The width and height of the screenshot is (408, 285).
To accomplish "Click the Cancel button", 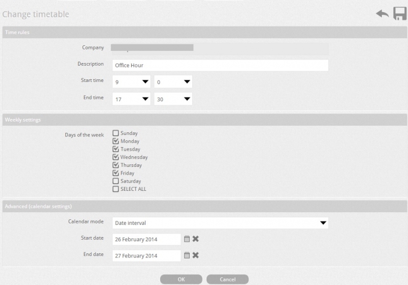I will [x=227, y=279].
